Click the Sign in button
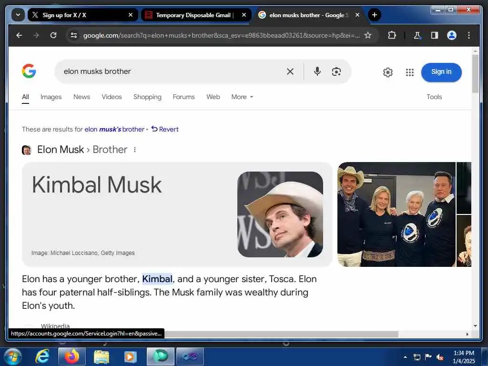 click(x=441, y=72)
